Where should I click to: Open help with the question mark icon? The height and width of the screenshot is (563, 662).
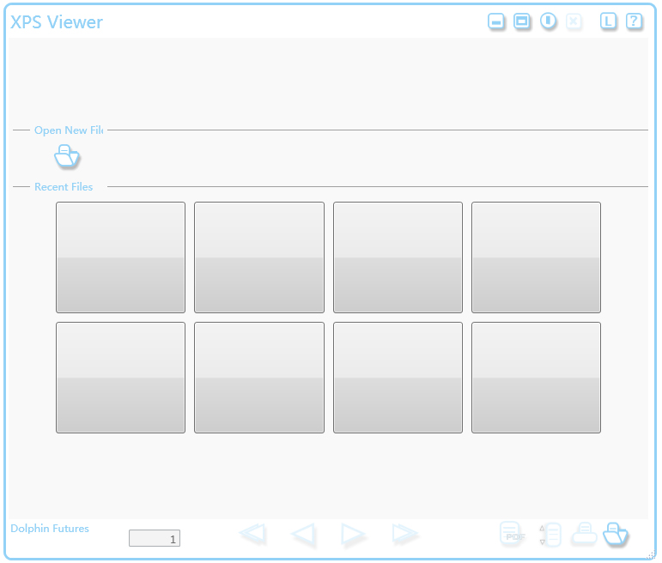tap(634, 21)
